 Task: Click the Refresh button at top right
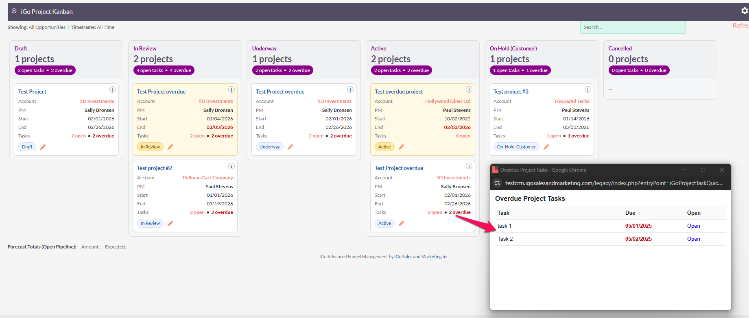tap(740, 26)
